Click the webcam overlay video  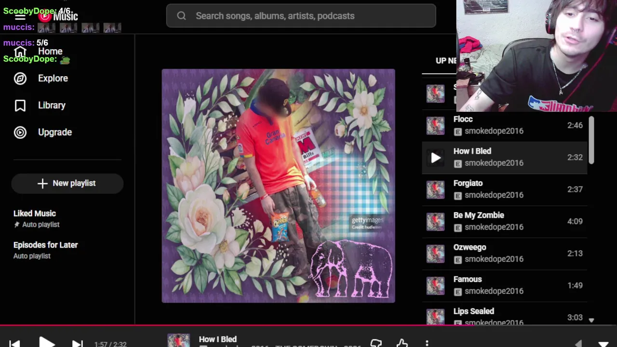coord(537,56)
